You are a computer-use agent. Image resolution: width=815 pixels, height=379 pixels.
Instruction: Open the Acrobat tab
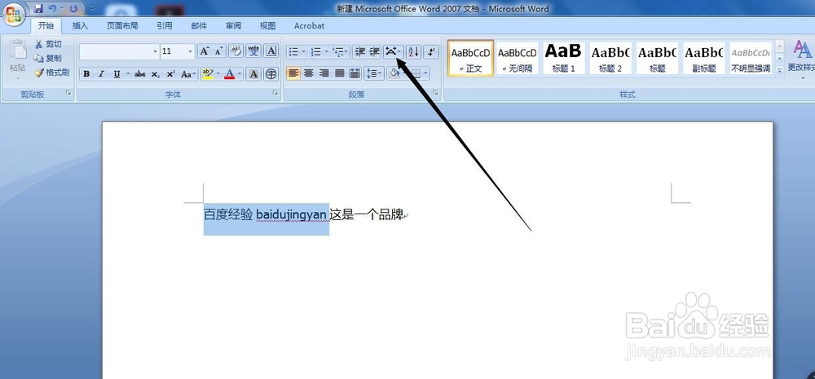click(309, 26)
